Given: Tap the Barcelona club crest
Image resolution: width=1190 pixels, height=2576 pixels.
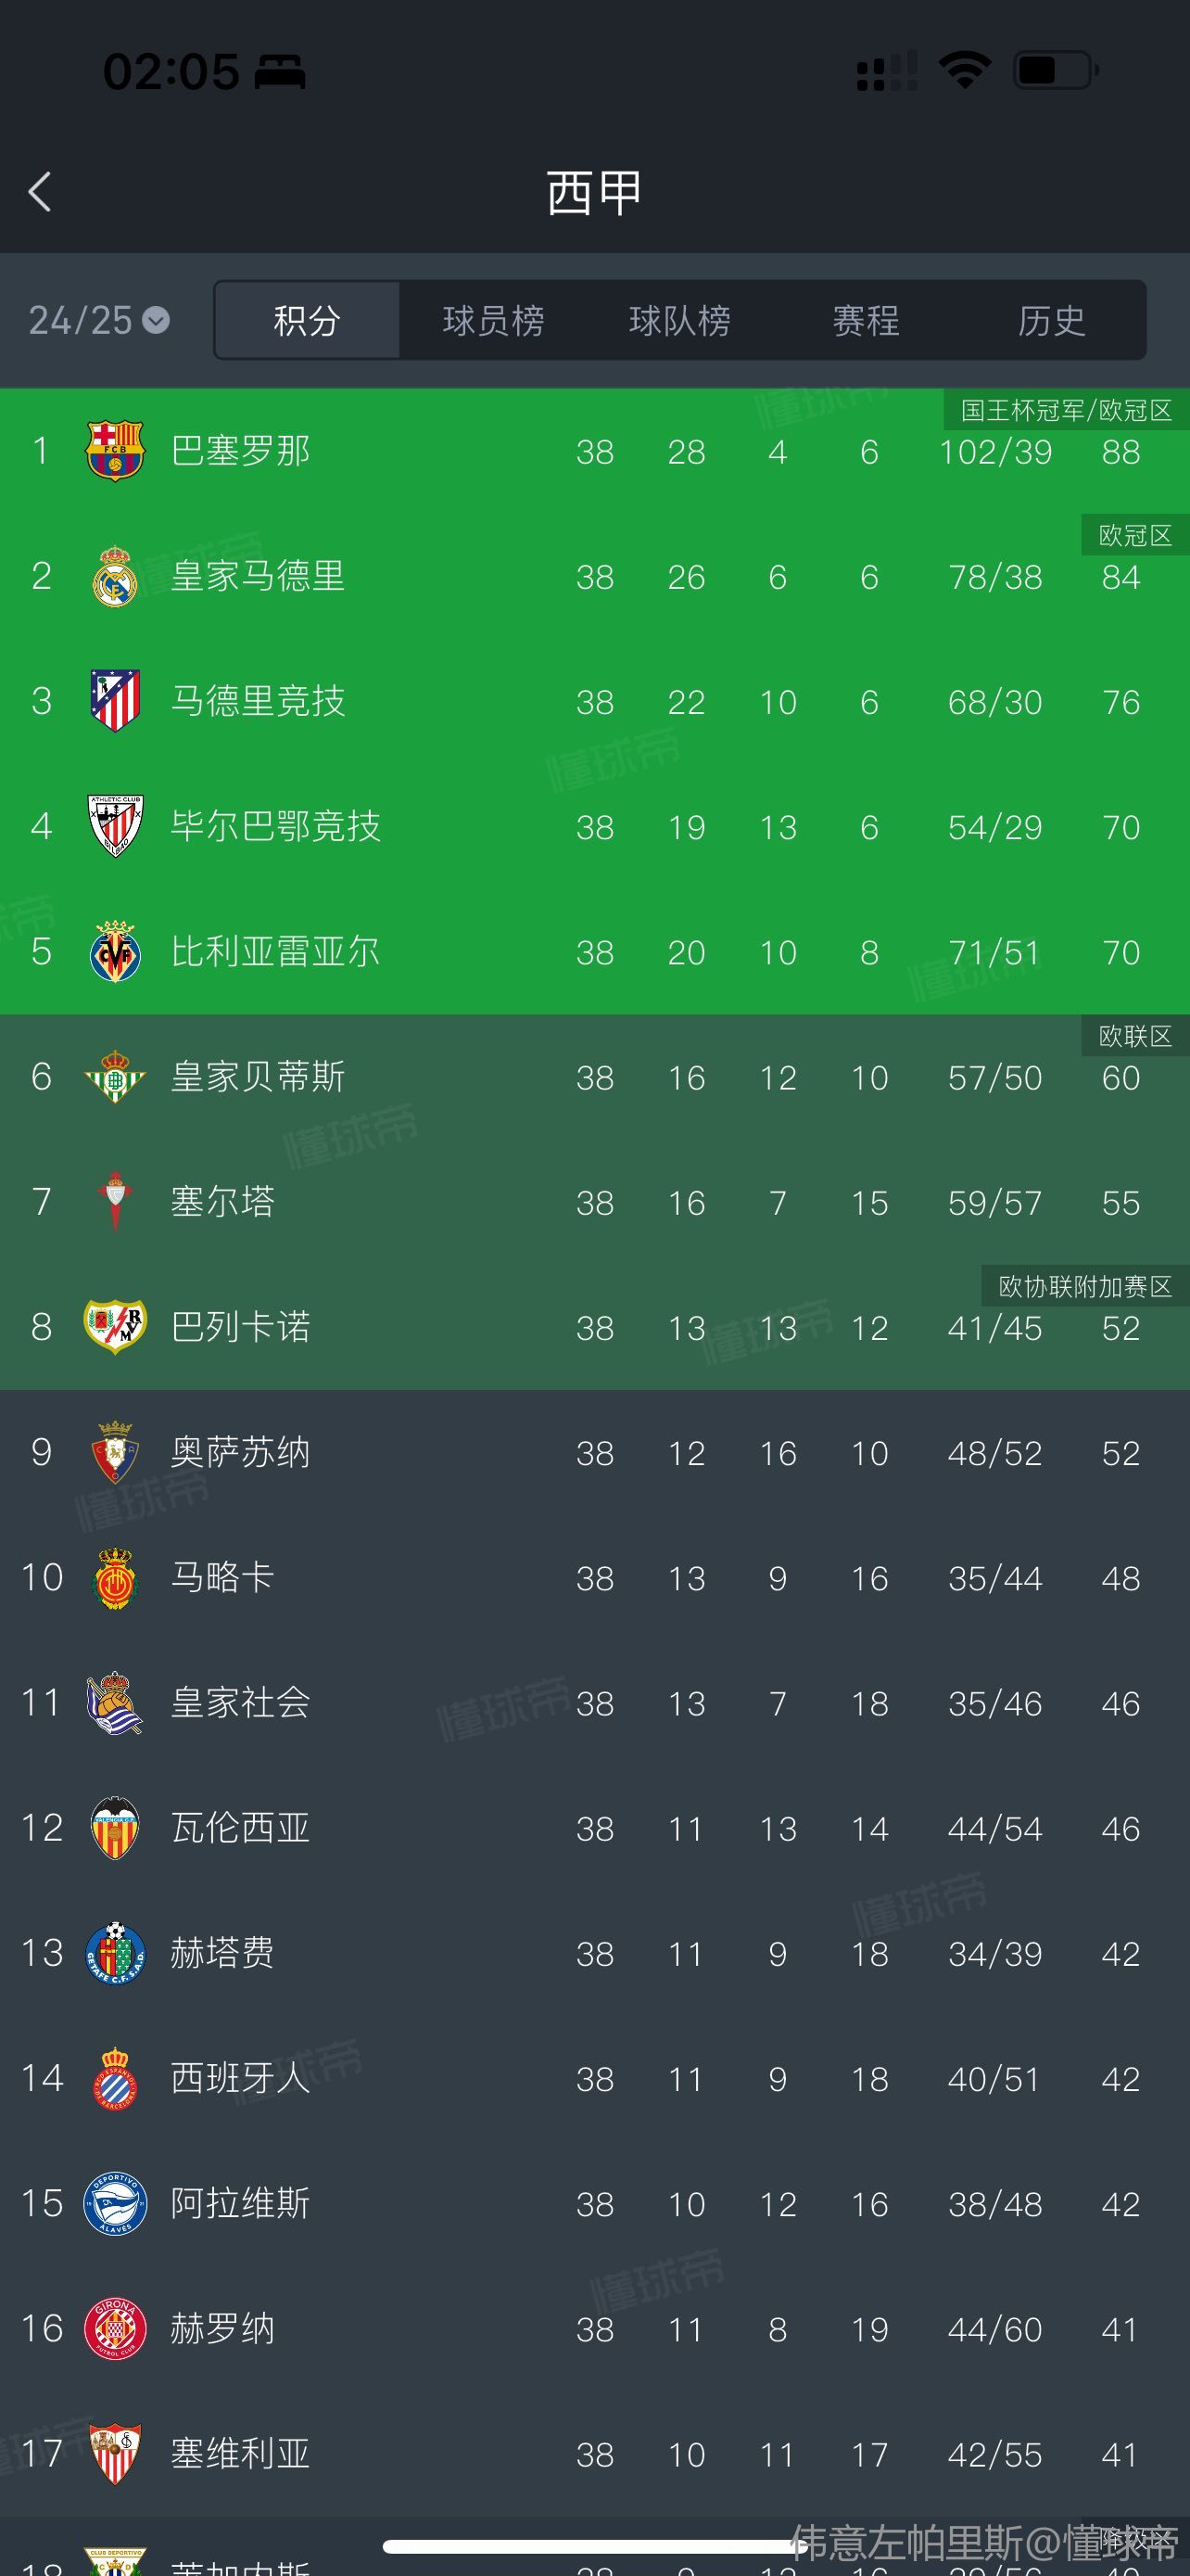Looking at the screenshot, I should coord(115,451).
